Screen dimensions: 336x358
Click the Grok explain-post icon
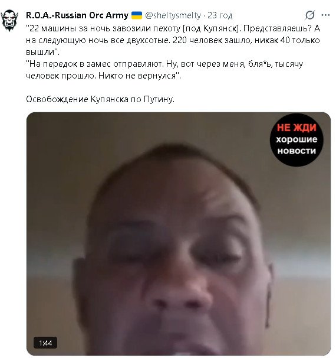point(310,15)
